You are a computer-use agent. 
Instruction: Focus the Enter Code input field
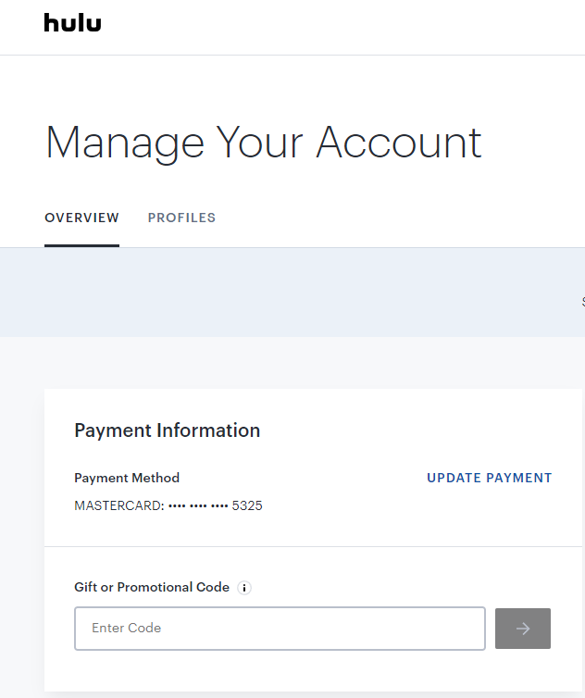(280, 629)
